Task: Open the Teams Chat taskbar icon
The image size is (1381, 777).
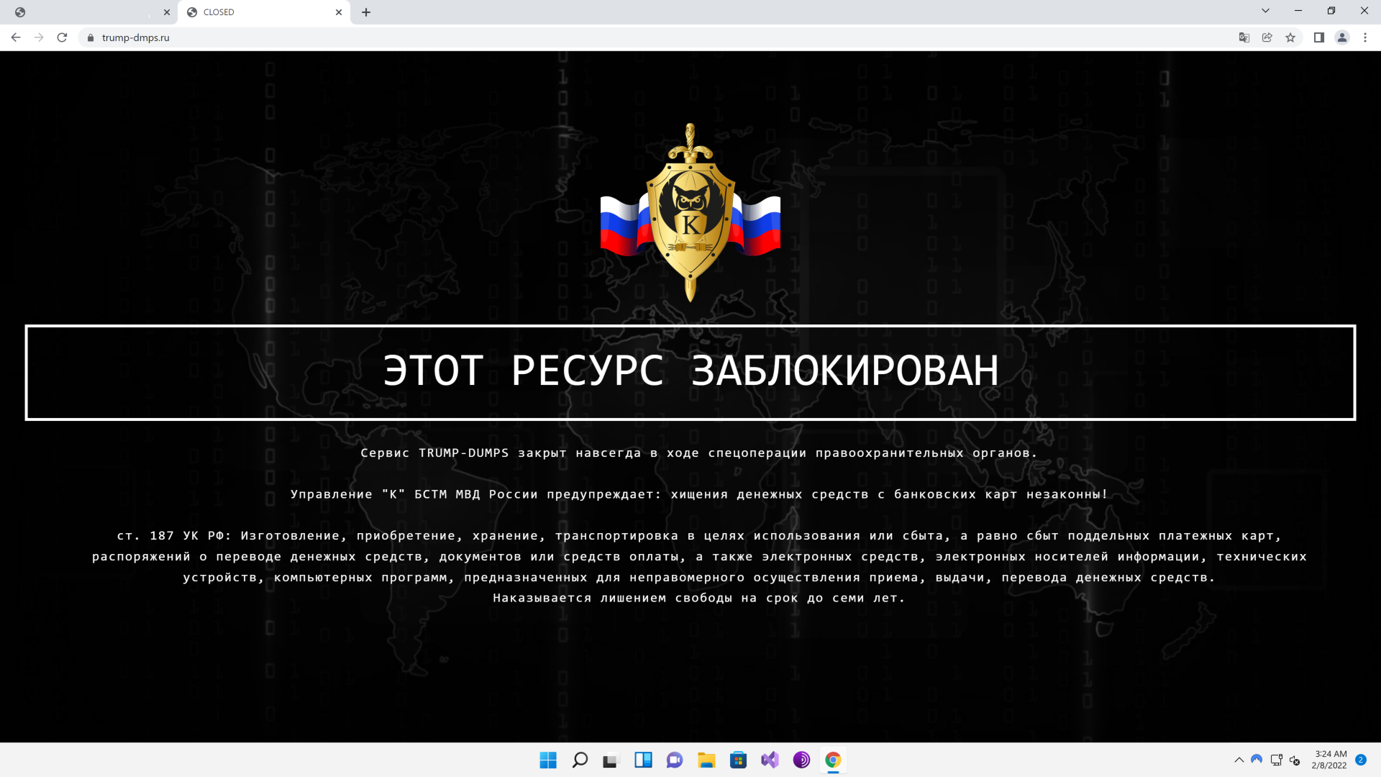Action: tap(675, 760)
